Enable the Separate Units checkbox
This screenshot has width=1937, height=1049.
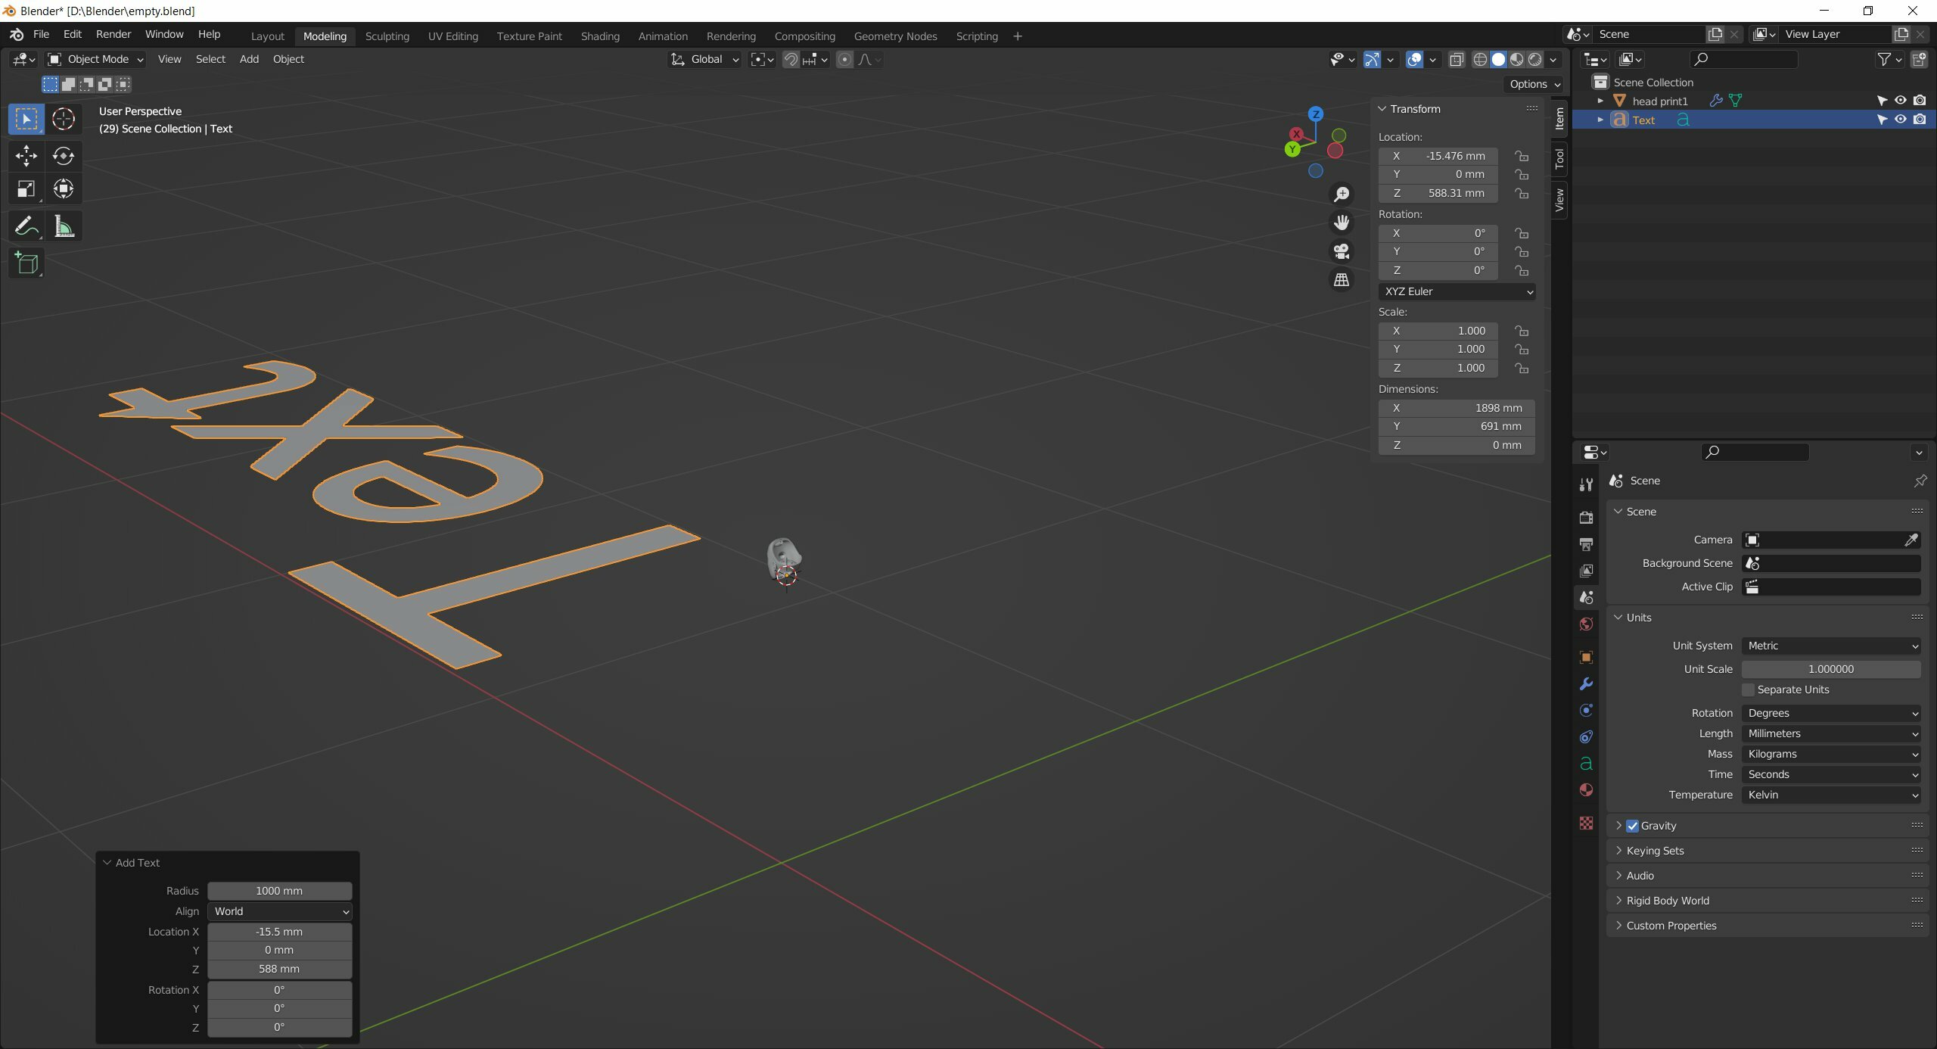[x=1748, y=689]
